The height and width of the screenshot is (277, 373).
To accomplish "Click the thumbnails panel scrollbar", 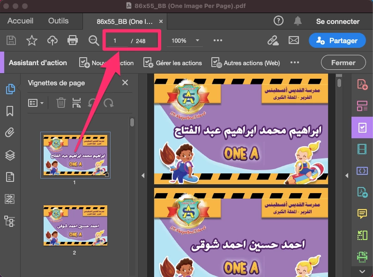I will [132, 122].
